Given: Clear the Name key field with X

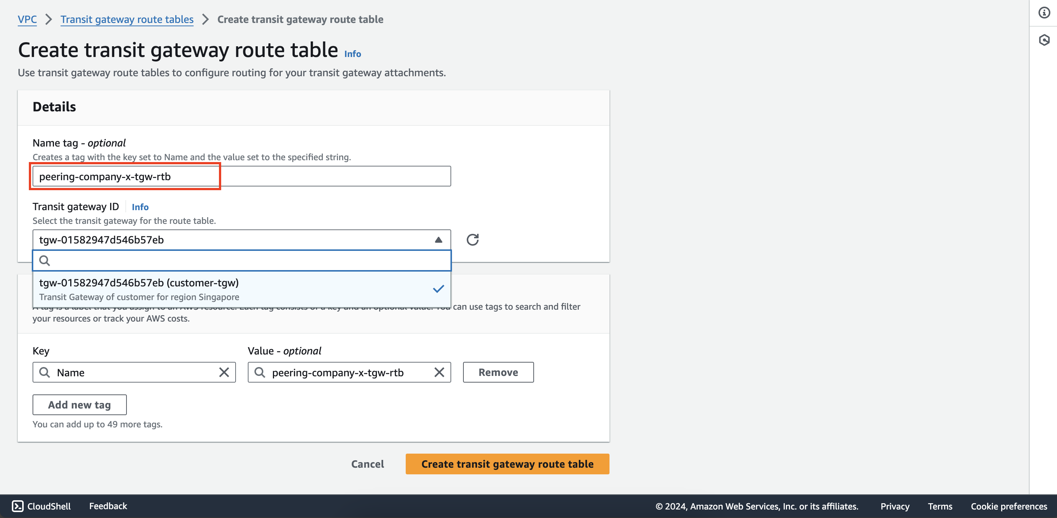Looking at the screenshot, I should pos(224,372).
